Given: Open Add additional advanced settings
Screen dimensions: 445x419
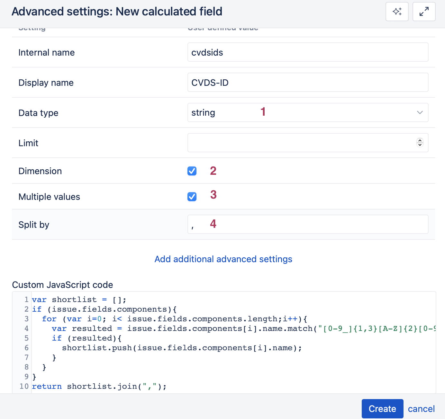Looking at the screenshot, I should 223,259.
